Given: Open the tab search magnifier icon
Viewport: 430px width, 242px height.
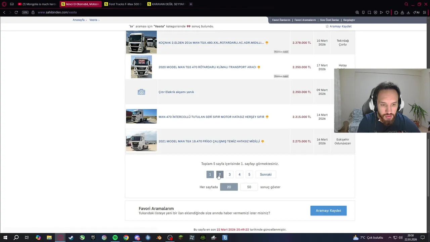Looking at the screenshot, I should [406, 4].
